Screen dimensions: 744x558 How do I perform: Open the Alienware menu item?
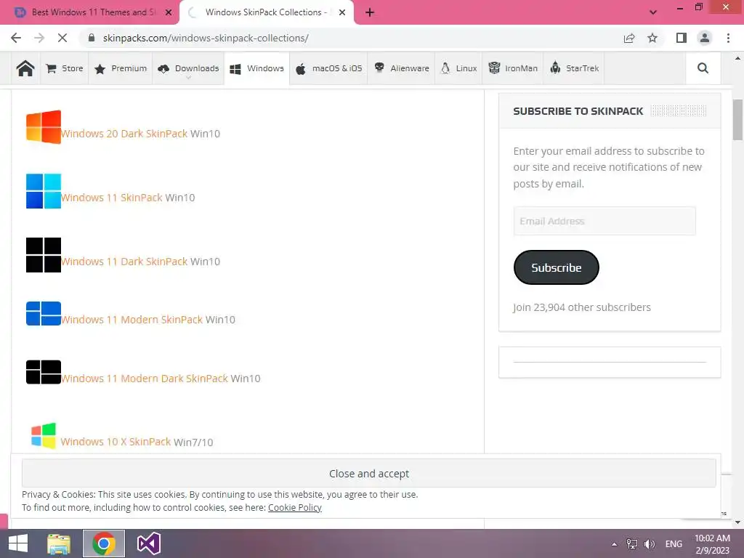coord(401,68)
